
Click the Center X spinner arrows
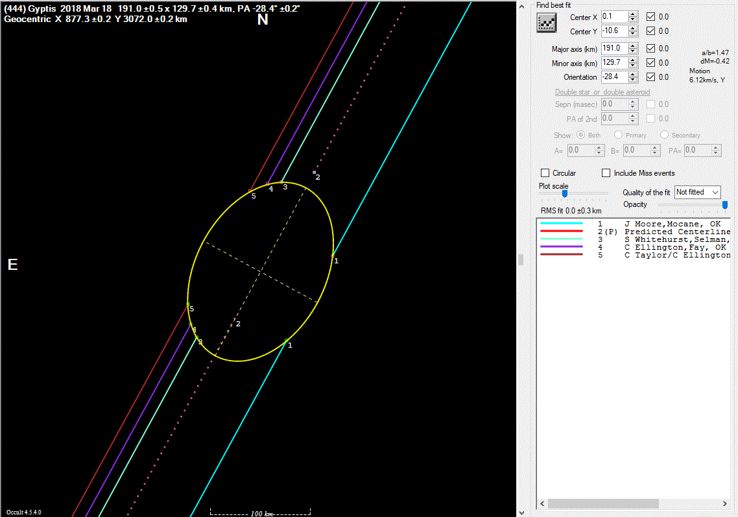click(x=634, y=17)
